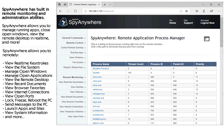Open View Desktop sidebar link
This screenshot has height=131, width=224.
(x=78, y=87)
